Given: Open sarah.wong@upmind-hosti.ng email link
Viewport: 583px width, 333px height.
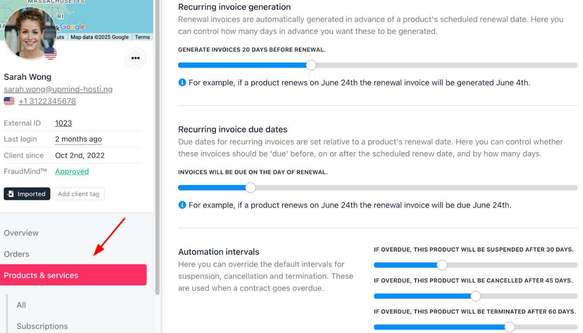Looking at the screenshot, I should [58, 89].
